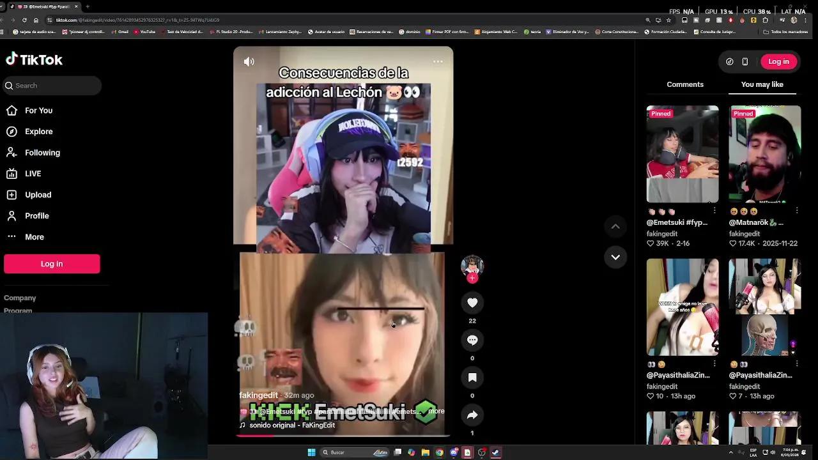Like the video with heart icon
Viewport: 818px width, 460px height.
click(472, 303)
